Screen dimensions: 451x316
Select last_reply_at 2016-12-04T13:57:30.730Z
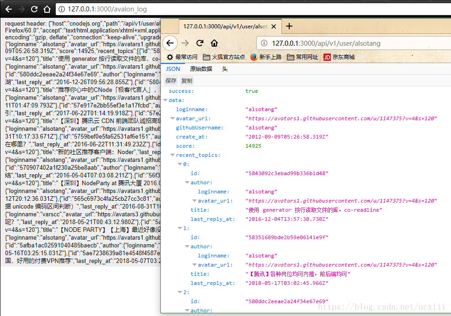click(x=287, y=220)
